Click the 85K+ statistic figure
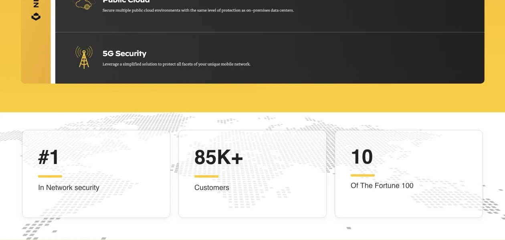Viewport: 505px width, 240px height. (x=218, y=157)
